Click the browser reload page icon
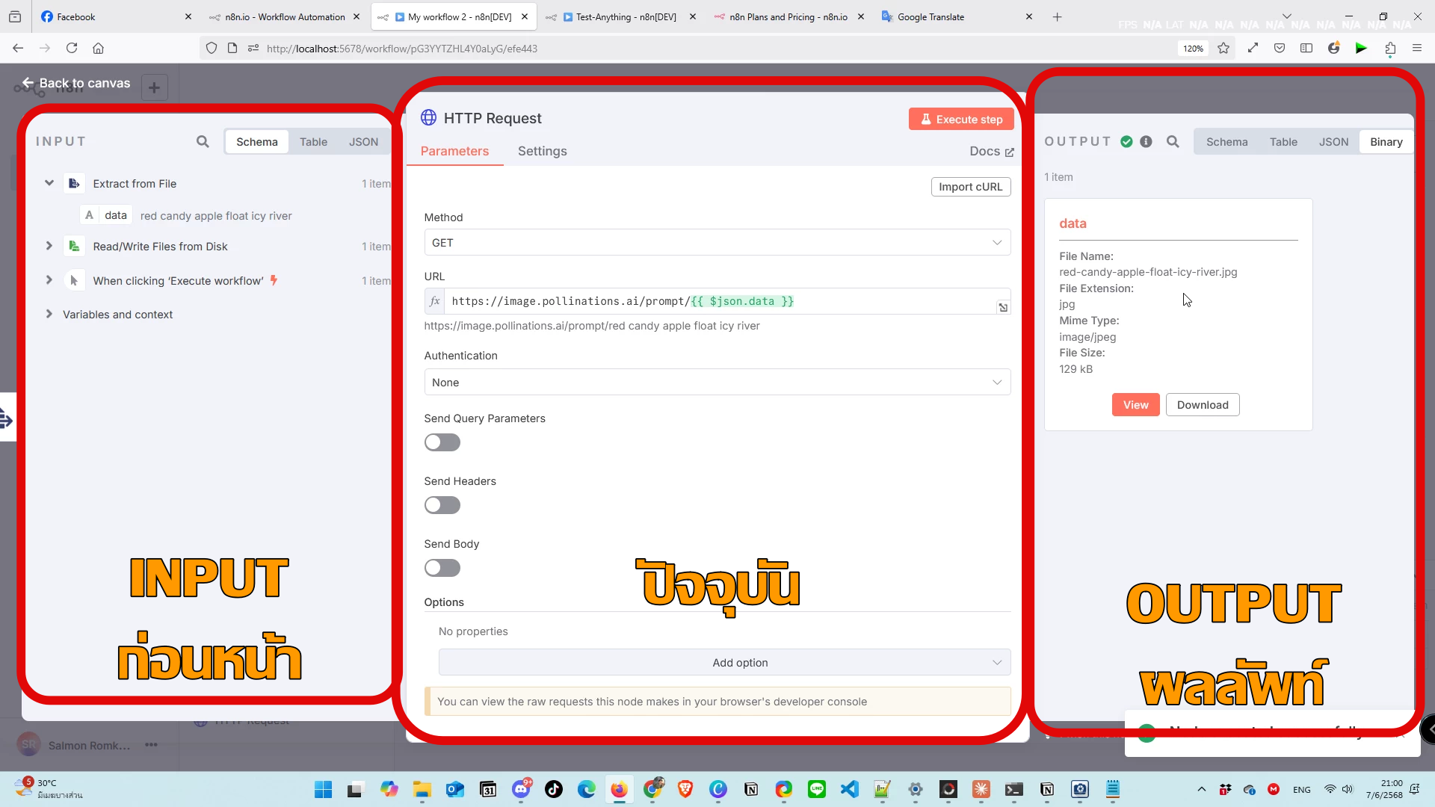 tap(72, 49)
